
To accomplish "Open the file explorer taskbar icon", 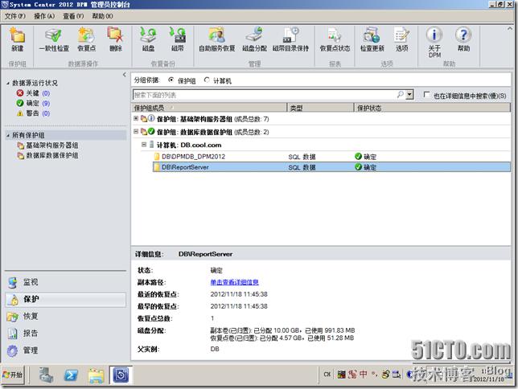I will pos(96,375).
